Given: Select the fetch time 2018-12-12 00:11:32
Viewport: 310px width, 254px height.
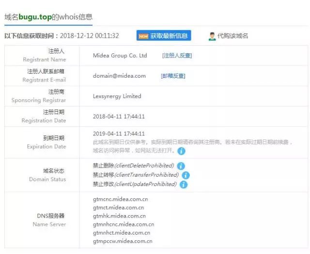Looking at the screenshot, I should (x=89, y=35).
